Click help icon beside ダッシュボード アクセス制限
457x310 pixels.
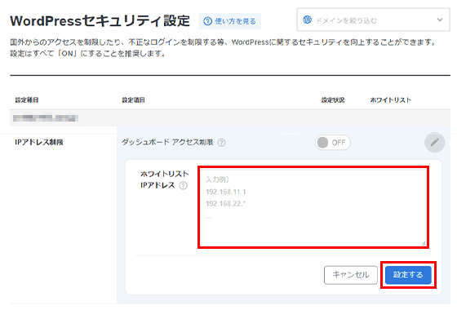pos(221,143)
